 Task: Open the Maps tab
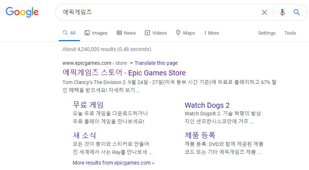tap(185, 33)
